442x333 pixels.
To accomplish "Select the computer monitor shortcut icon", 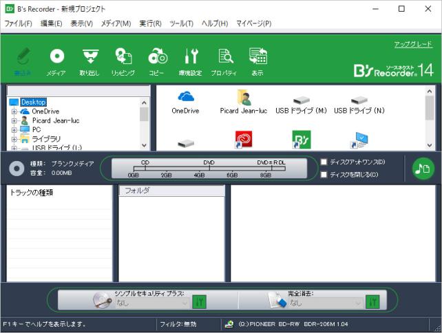I will 359,140.
